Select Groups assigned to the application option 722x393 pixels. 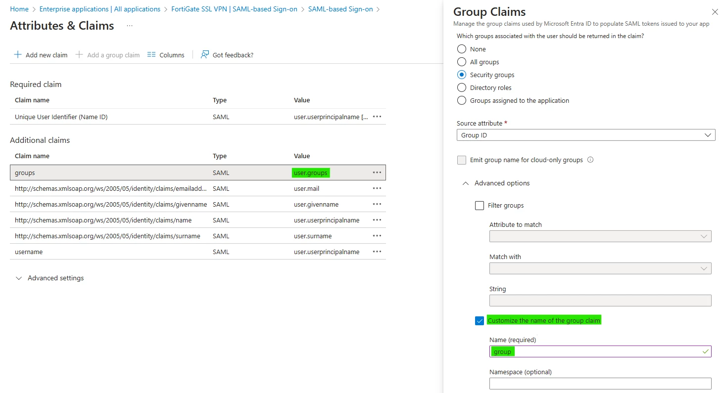(462, 100)
